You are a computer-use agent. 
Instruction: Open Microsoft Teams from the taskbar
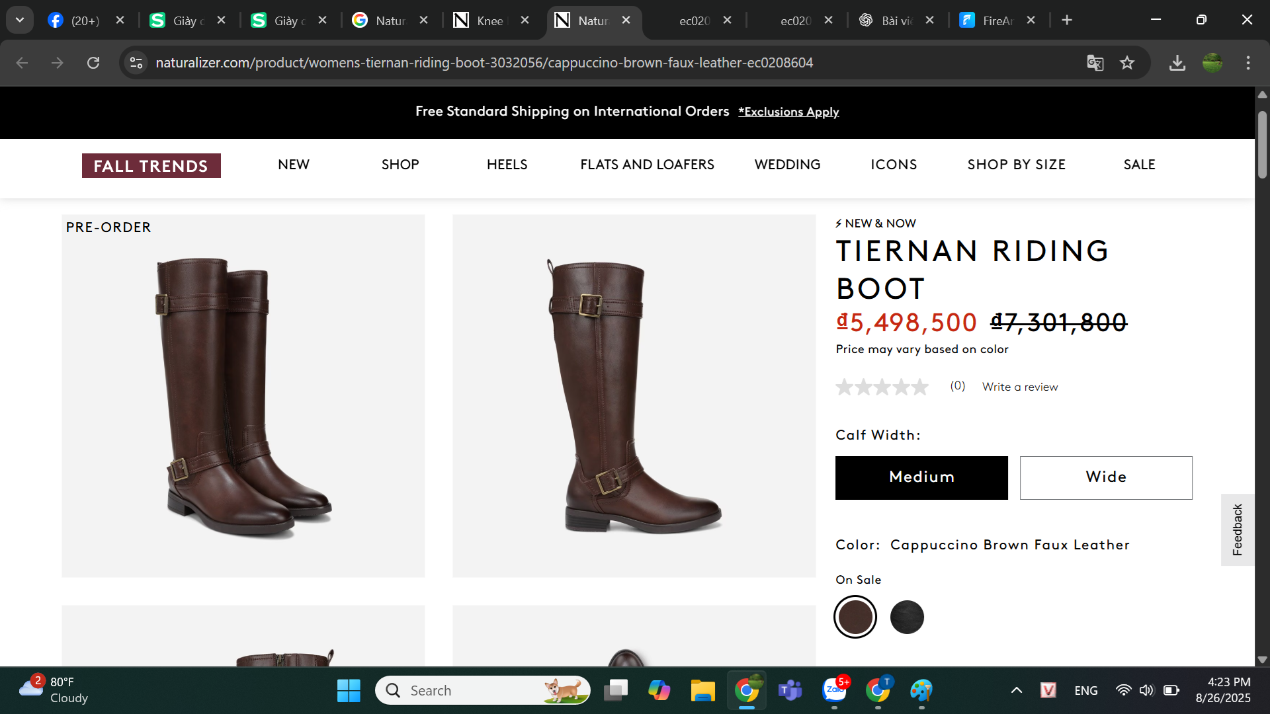790,690
